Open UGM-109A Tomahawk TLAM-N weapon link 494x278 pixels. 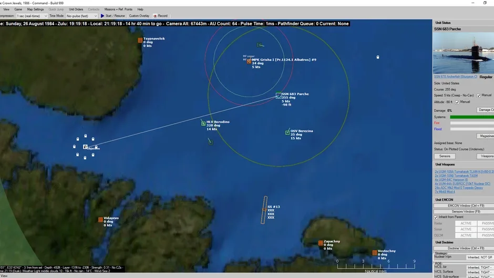[465, 172]
